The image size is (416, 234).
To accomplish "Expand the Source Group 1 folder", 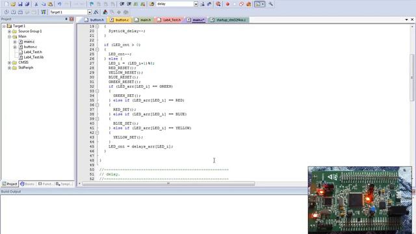I will point(10,31).
